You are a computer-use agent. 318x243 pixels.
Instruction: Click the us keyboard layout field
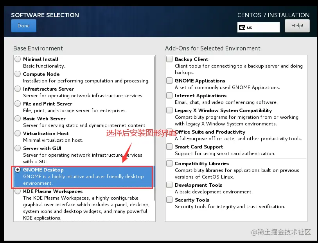pos(259,27)
